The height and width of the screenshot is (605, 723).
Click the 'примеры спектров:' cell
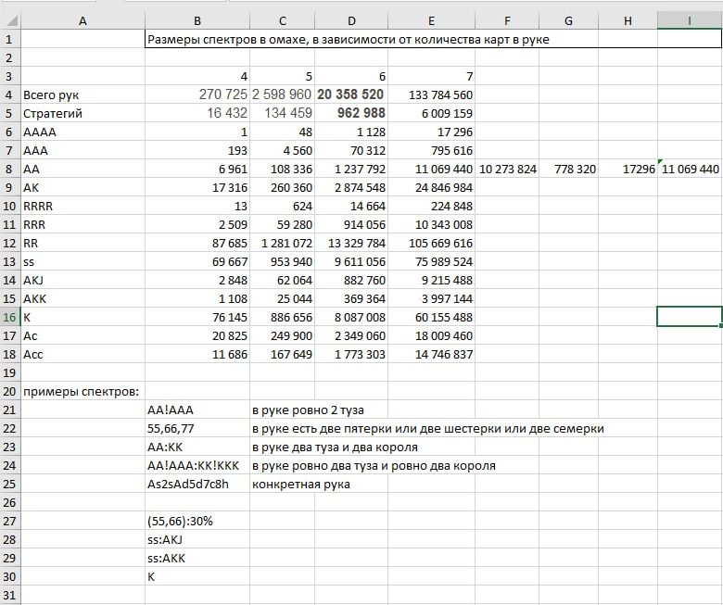[x=82, y=391]
